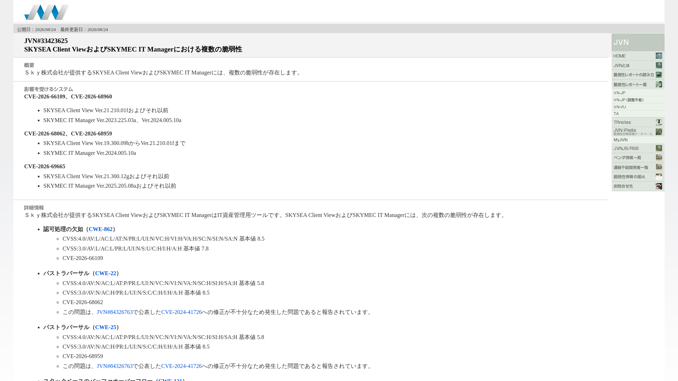Image resolution: width=678 pixels, height=381 pixels.
Task: Click SKYSEA Client View Ver.21.210.01fおよびそれ以前
Action: [106, 110]
